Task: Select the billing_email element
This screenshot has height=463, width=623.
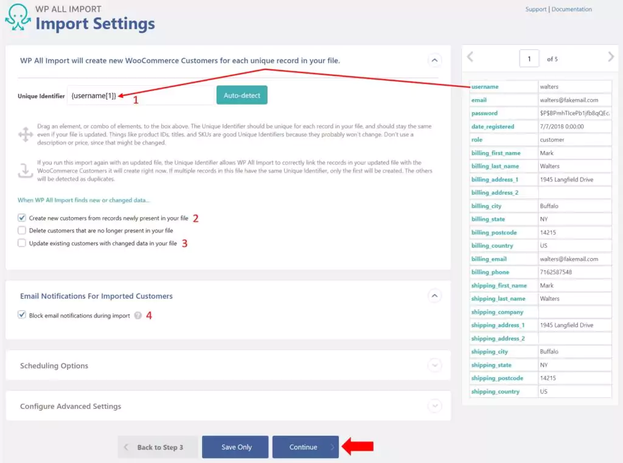Action: 489,259
